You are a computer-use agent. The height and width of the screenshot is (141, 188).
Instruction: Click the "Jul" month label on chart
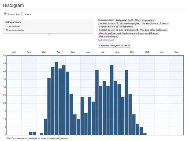coord(103,52)
